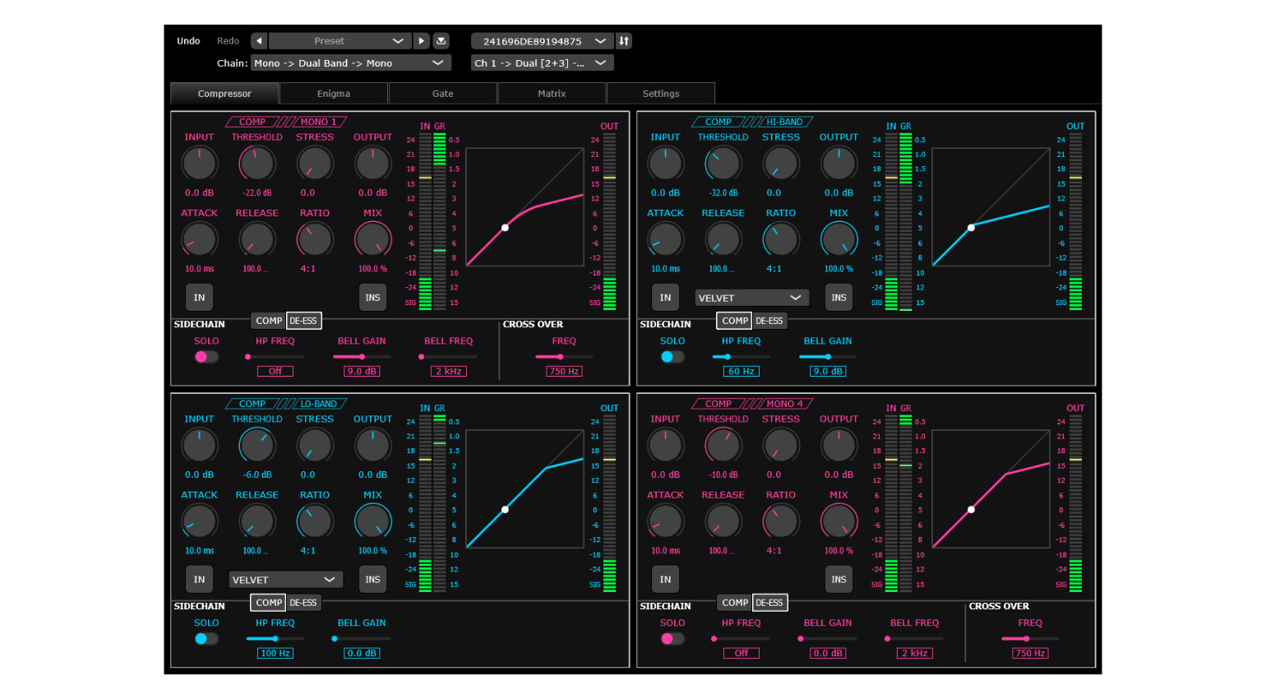The height and width of the screenshot is (699, 1266).
Task: Toggle the MONO 1 sidechain Solo switch
Action: pos(206,357)
